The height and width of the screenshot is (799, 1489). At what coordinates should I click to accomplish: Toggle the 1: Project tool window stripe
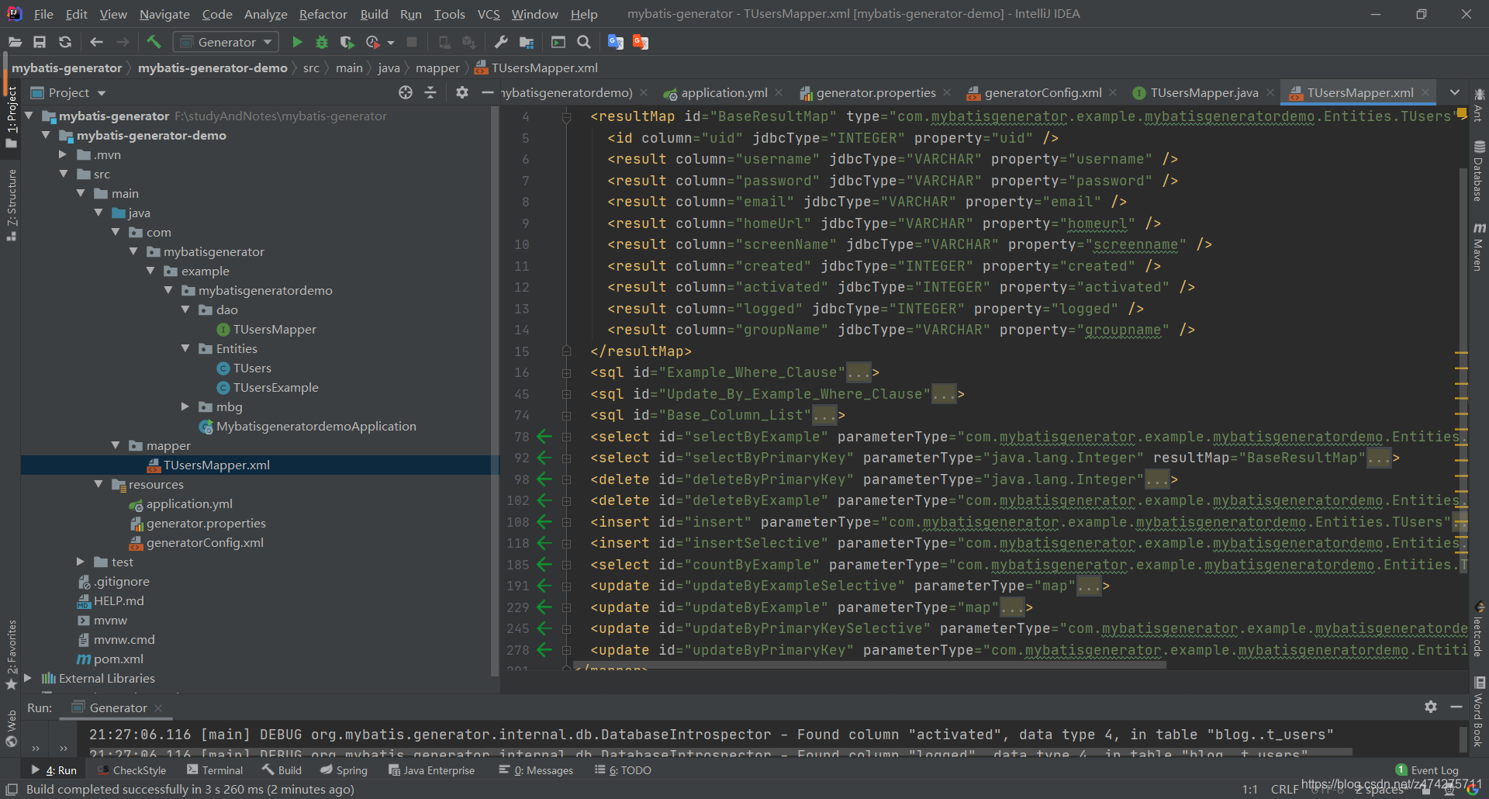pos(12,118)
